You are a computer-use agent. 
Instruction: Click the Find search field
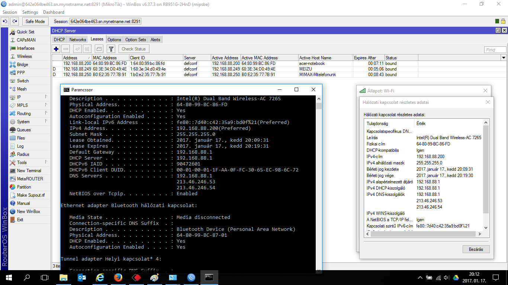pos(495,50)
